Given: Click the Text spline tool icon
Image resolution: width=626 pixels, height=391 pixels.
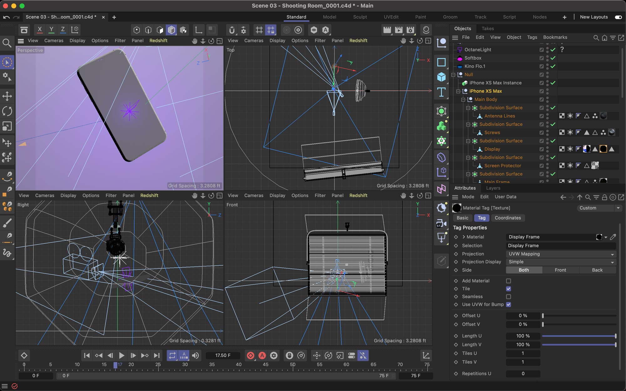Looking at the screenshot, I should click(441, 92).
